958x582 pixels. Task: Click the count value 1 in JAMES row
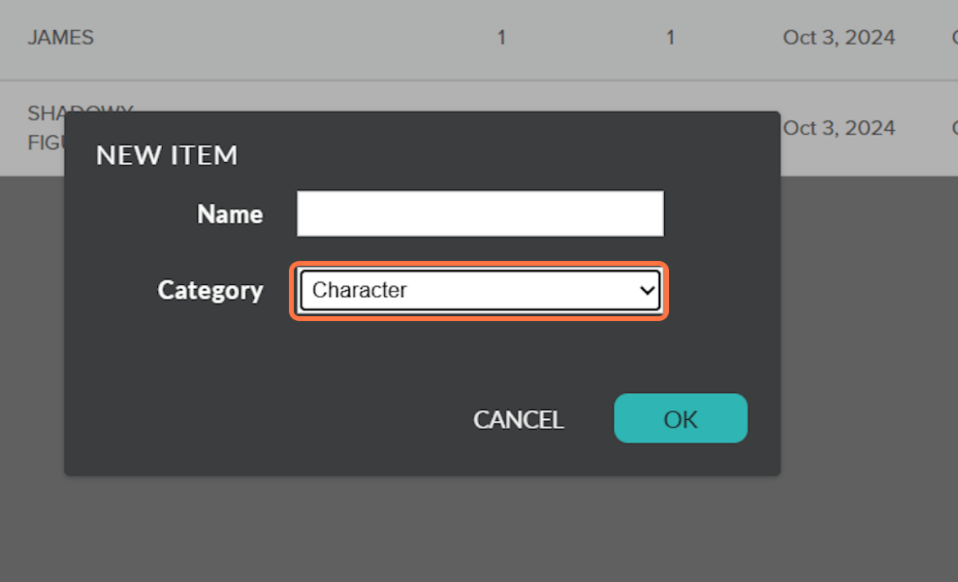tap(501, 37)
